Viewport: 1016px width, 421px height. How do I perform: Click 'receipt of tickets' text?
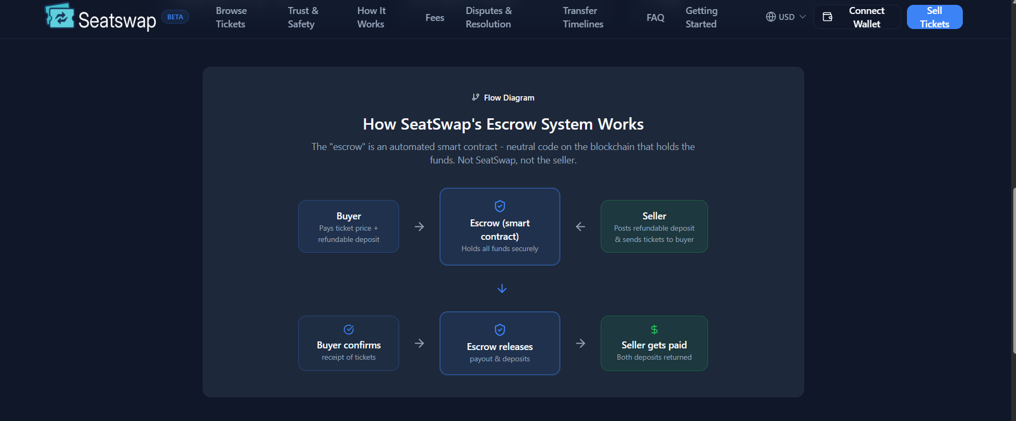coord(349,358)
